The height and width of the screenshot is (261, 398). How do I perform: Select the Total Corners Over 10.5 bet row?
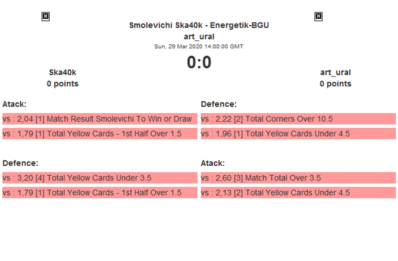click(298, 119)
